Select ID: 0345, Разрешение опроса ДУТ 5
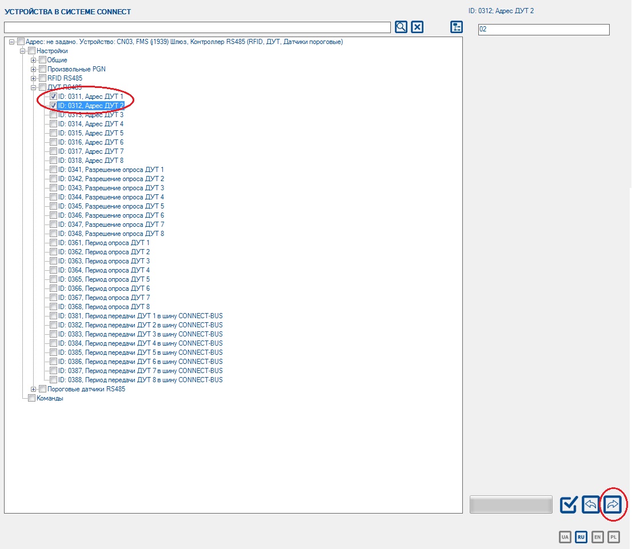The height and width of the screenshot is (549, 632). [111, 206]
